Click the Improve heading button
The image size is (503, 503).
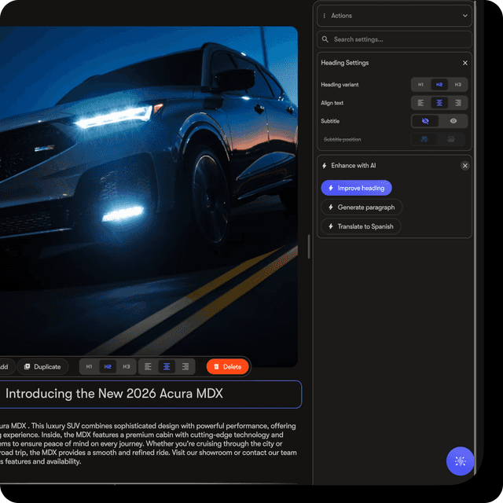[356, 188]
